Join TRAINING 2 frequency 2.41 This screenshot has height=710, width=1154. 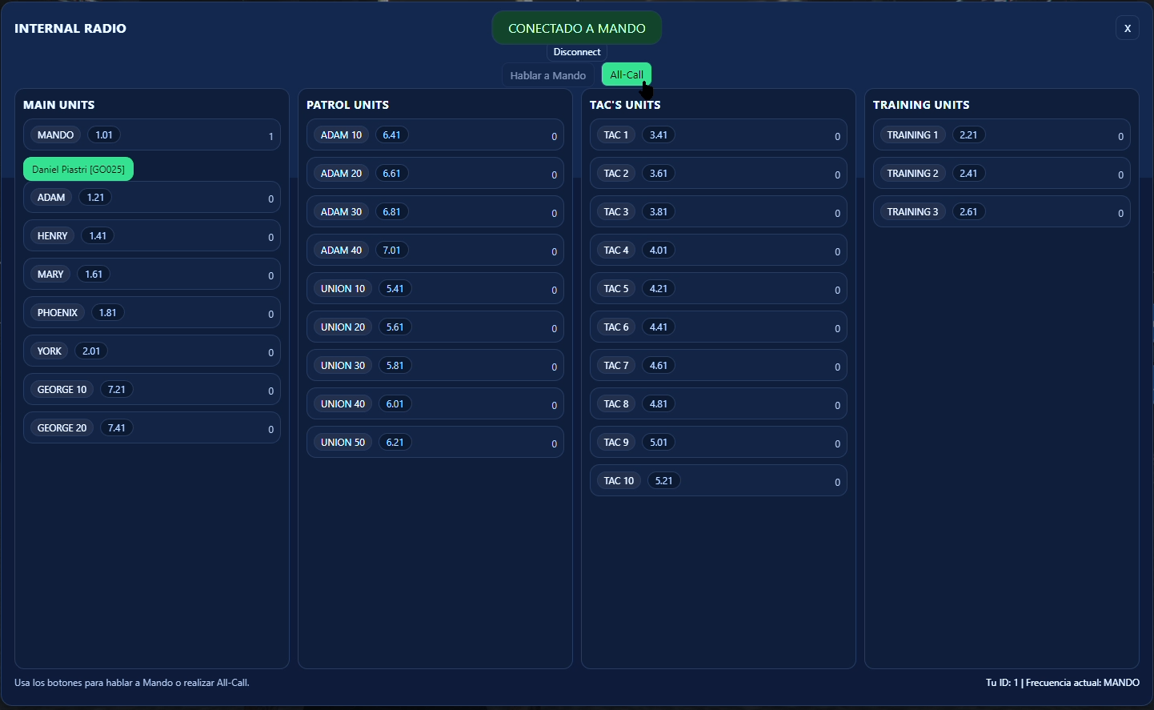pos(1002,174)
